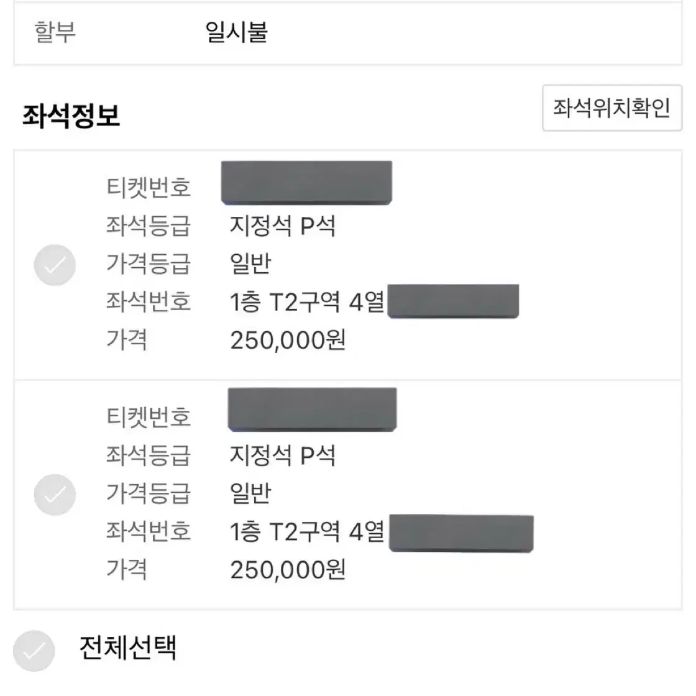The height and width of the screenshot is (696, 696).
Task: Click first ticket's 1층 T2구역 4열 seat number
Action: click(x=307, y=302)
